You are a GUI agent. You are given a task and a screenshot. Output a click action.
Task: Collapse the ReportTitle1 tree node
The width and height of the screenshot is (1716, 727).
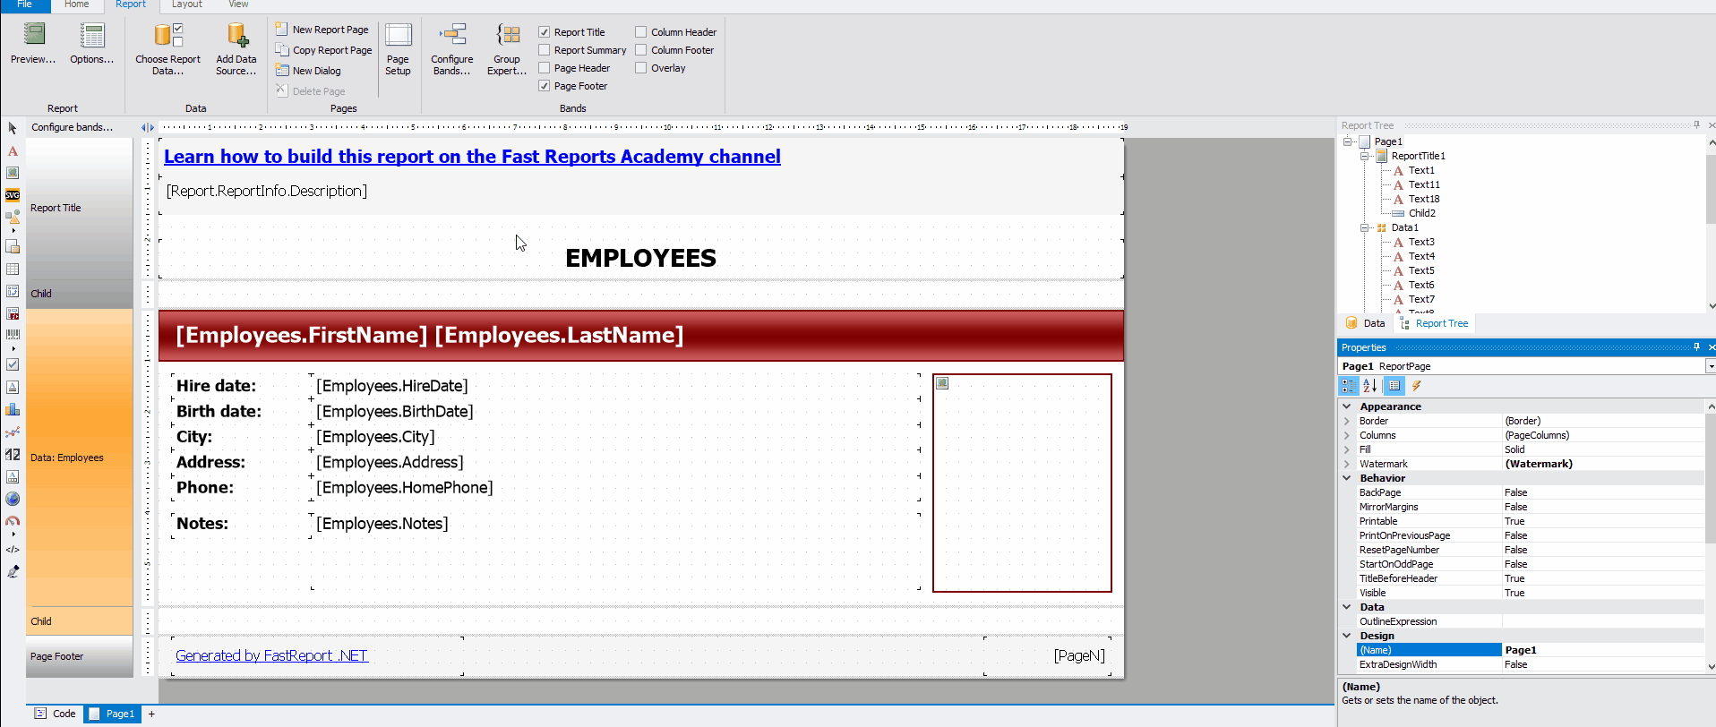point(1364,156)
